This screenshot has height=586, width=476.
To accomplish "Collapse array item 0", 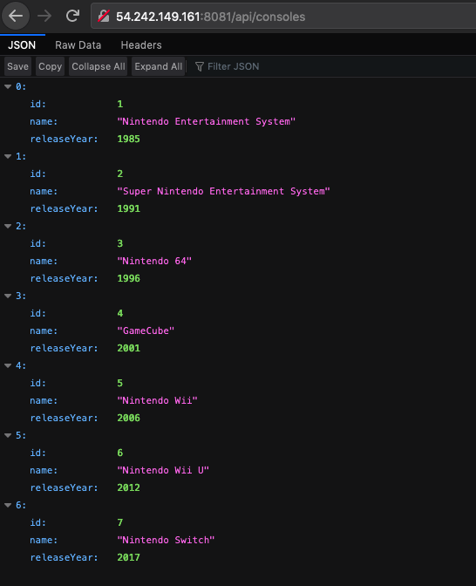I will [8, 86].
